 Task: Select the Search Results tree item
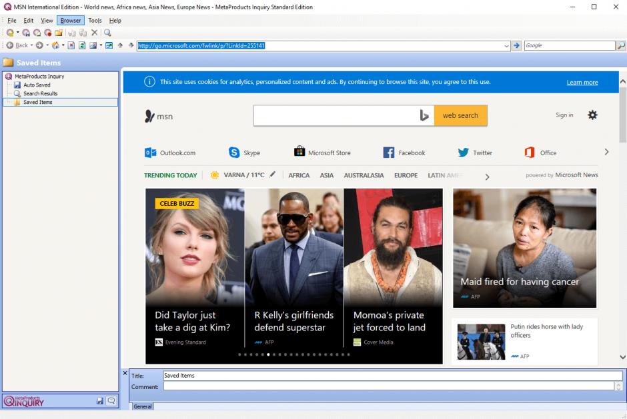click(x=40, y=93)
